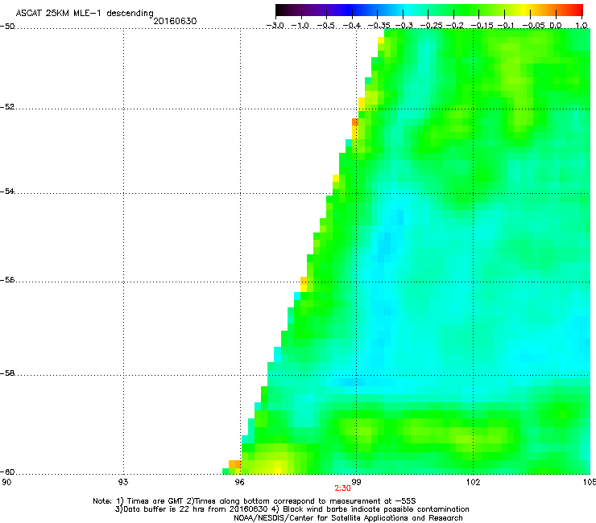Click the 93 longitude axis label

[x=123, y=482]
